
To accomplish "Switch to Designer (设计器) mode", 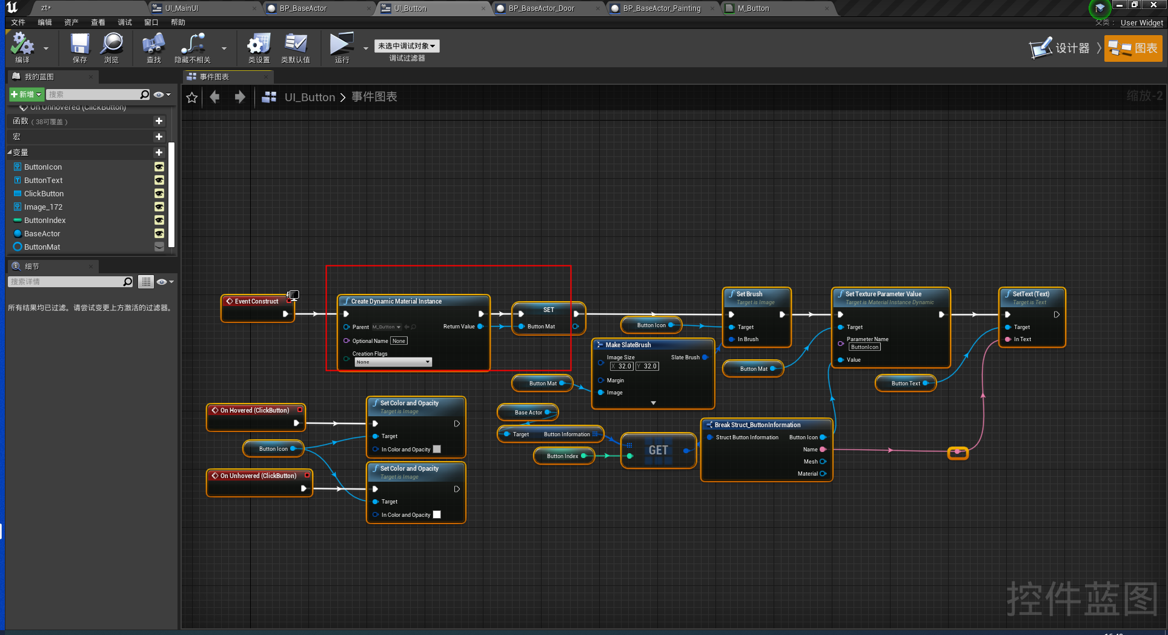I will click(x=1060, y=48).
